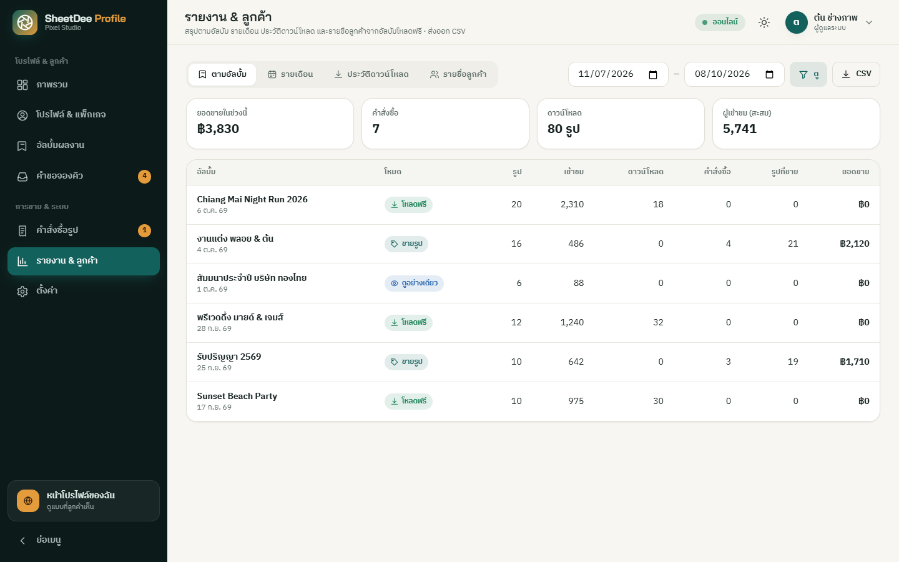Open หน้าโปรไฟล์ของฉัน public profile link

84,501
